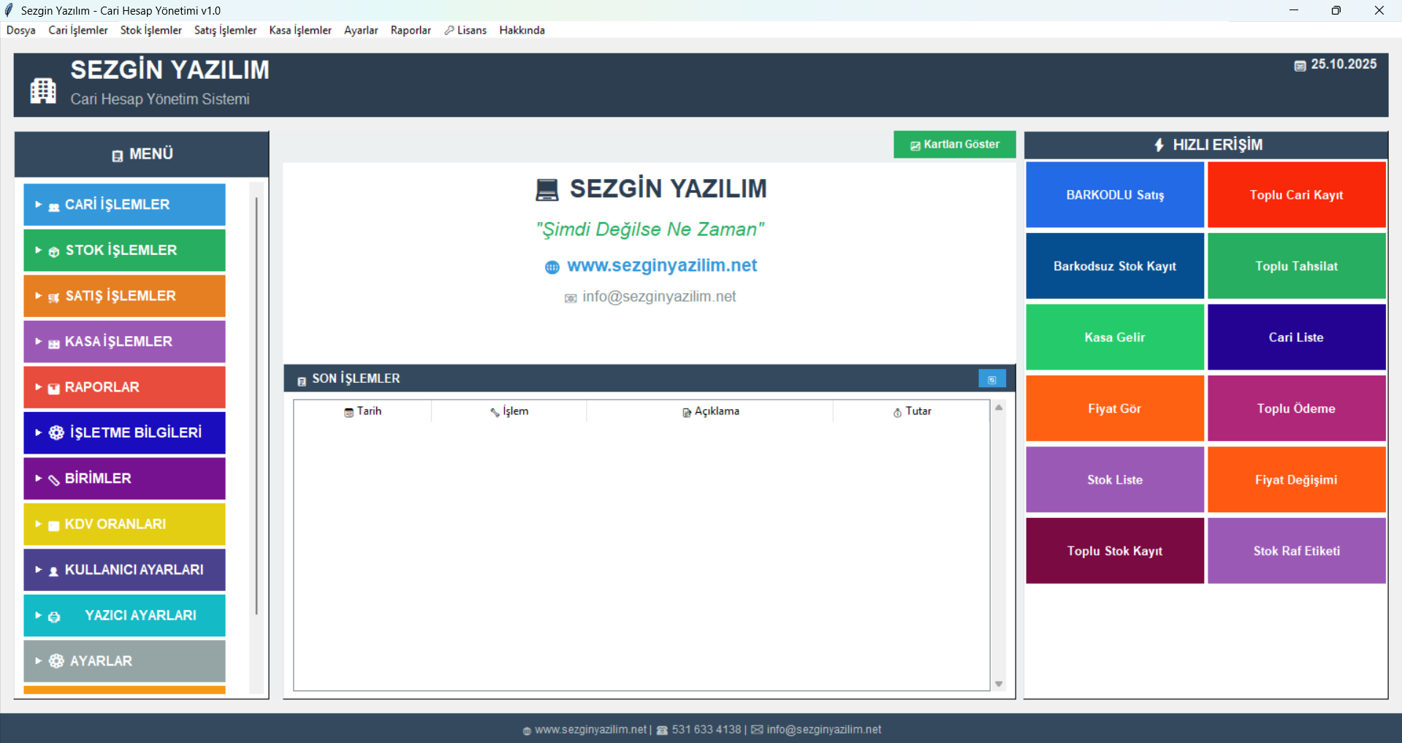
Task: Click the down arrow of the Son İşlemler scrollbar
Action: (998, 684)
